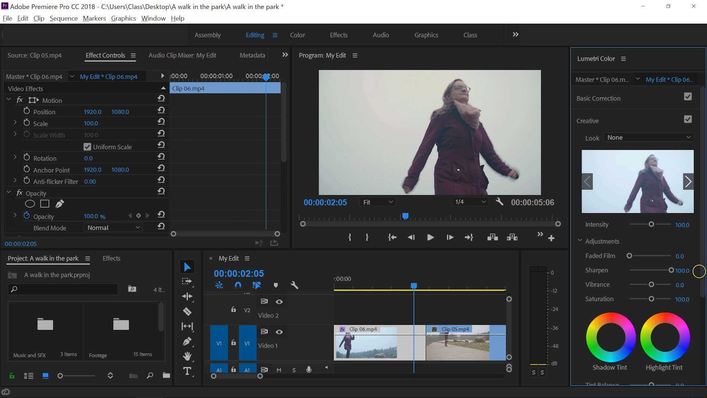The width and height of the screenshot is (707, 398).
Task: Show next Look preview arrow
Action: [x=688, y=181]
